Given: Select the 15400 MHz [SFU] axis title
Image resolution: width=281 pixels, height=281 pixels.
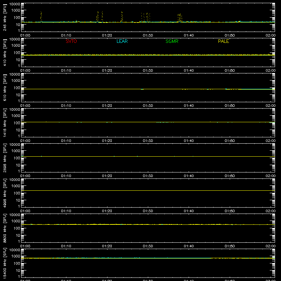Looking at the screenshot, I should pos(5,263).
